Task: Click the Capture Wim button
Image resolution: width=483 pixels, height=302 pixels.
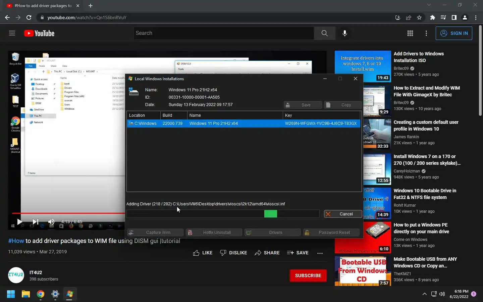Action: 155,233
